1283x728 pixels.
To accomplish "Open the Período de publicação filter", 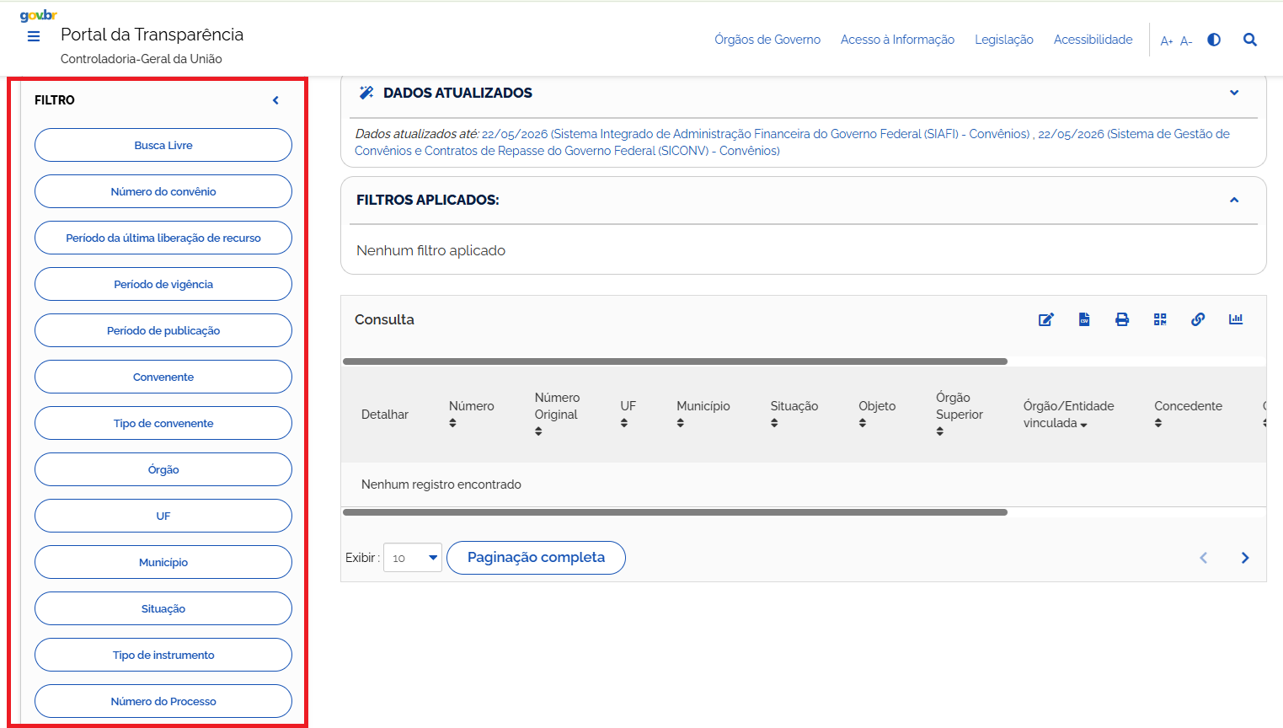I will tap(163, 330).
